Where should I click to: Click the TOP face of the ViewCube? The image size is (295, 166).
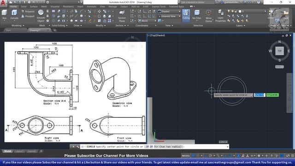pos(279,51)
